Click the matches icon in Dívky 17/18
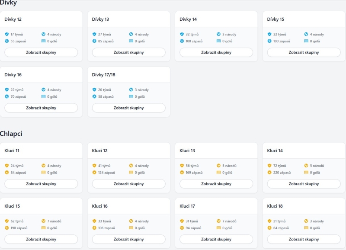Image resolution: width=346 pixels, height=250 pixels. [94, 96]
